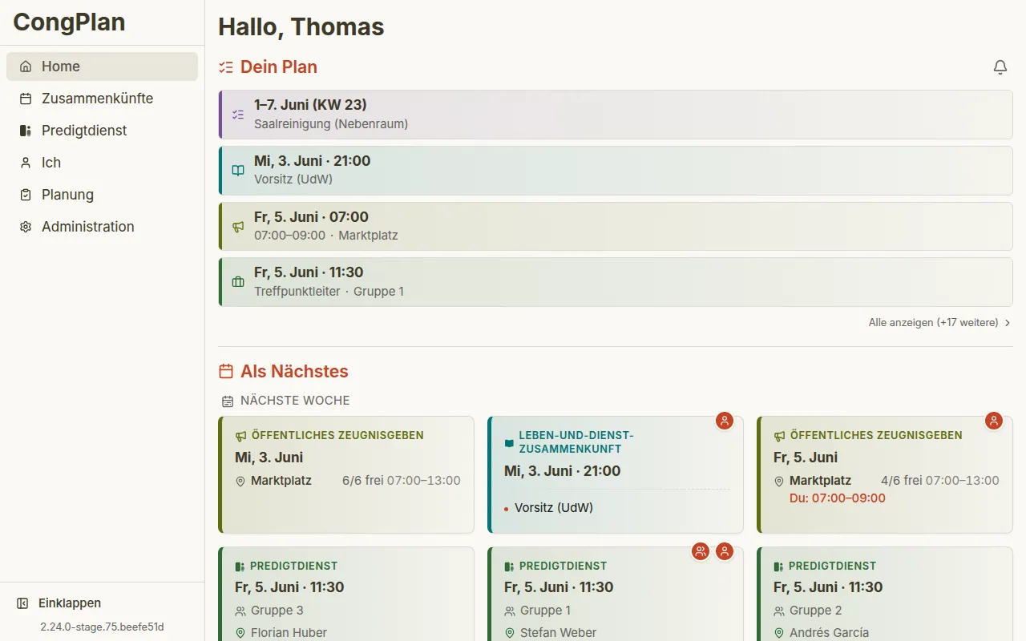Click the book icon on Leben-und-Dienst-Zusammenkunft card
This screenshot has width=1026, height=641.
509,443
